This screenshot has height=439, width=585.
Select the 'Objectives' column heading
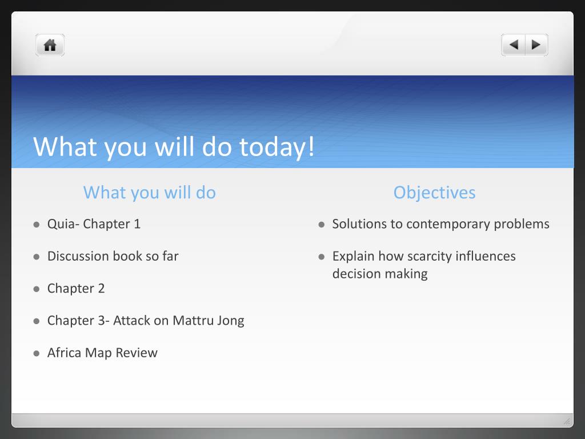434,193
